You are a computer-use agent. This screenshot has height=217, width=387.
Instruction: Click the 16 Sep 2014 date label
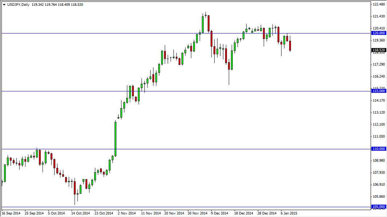point(11,213)
